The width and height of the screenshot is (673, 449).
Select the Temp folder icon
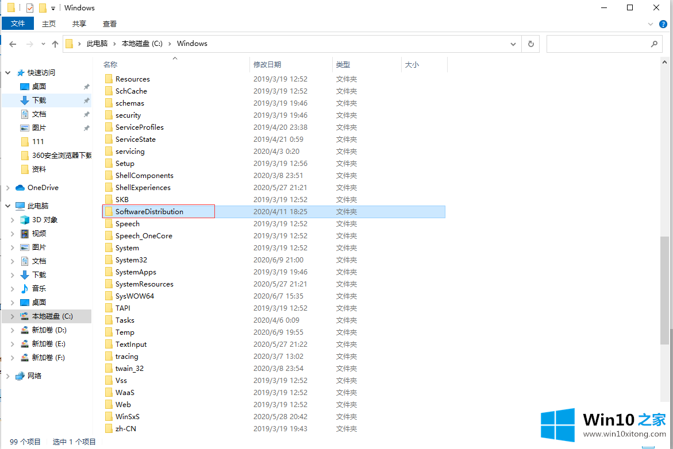[109, 332]
